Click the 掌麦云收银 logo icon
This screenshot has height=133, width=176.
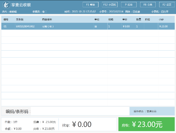(6, 5)
